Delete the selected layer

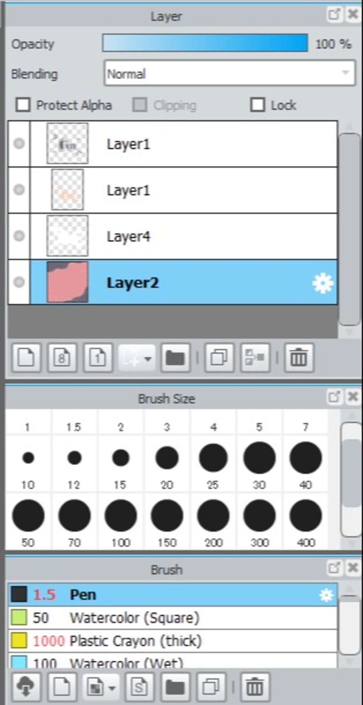(299, 357)
